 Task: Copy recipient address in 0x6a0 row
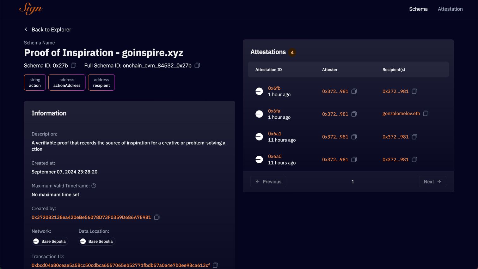coord(414,159)
